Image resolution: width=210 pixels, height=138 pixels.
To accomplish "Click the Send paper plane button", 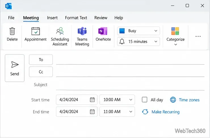I will click(14, 68).
